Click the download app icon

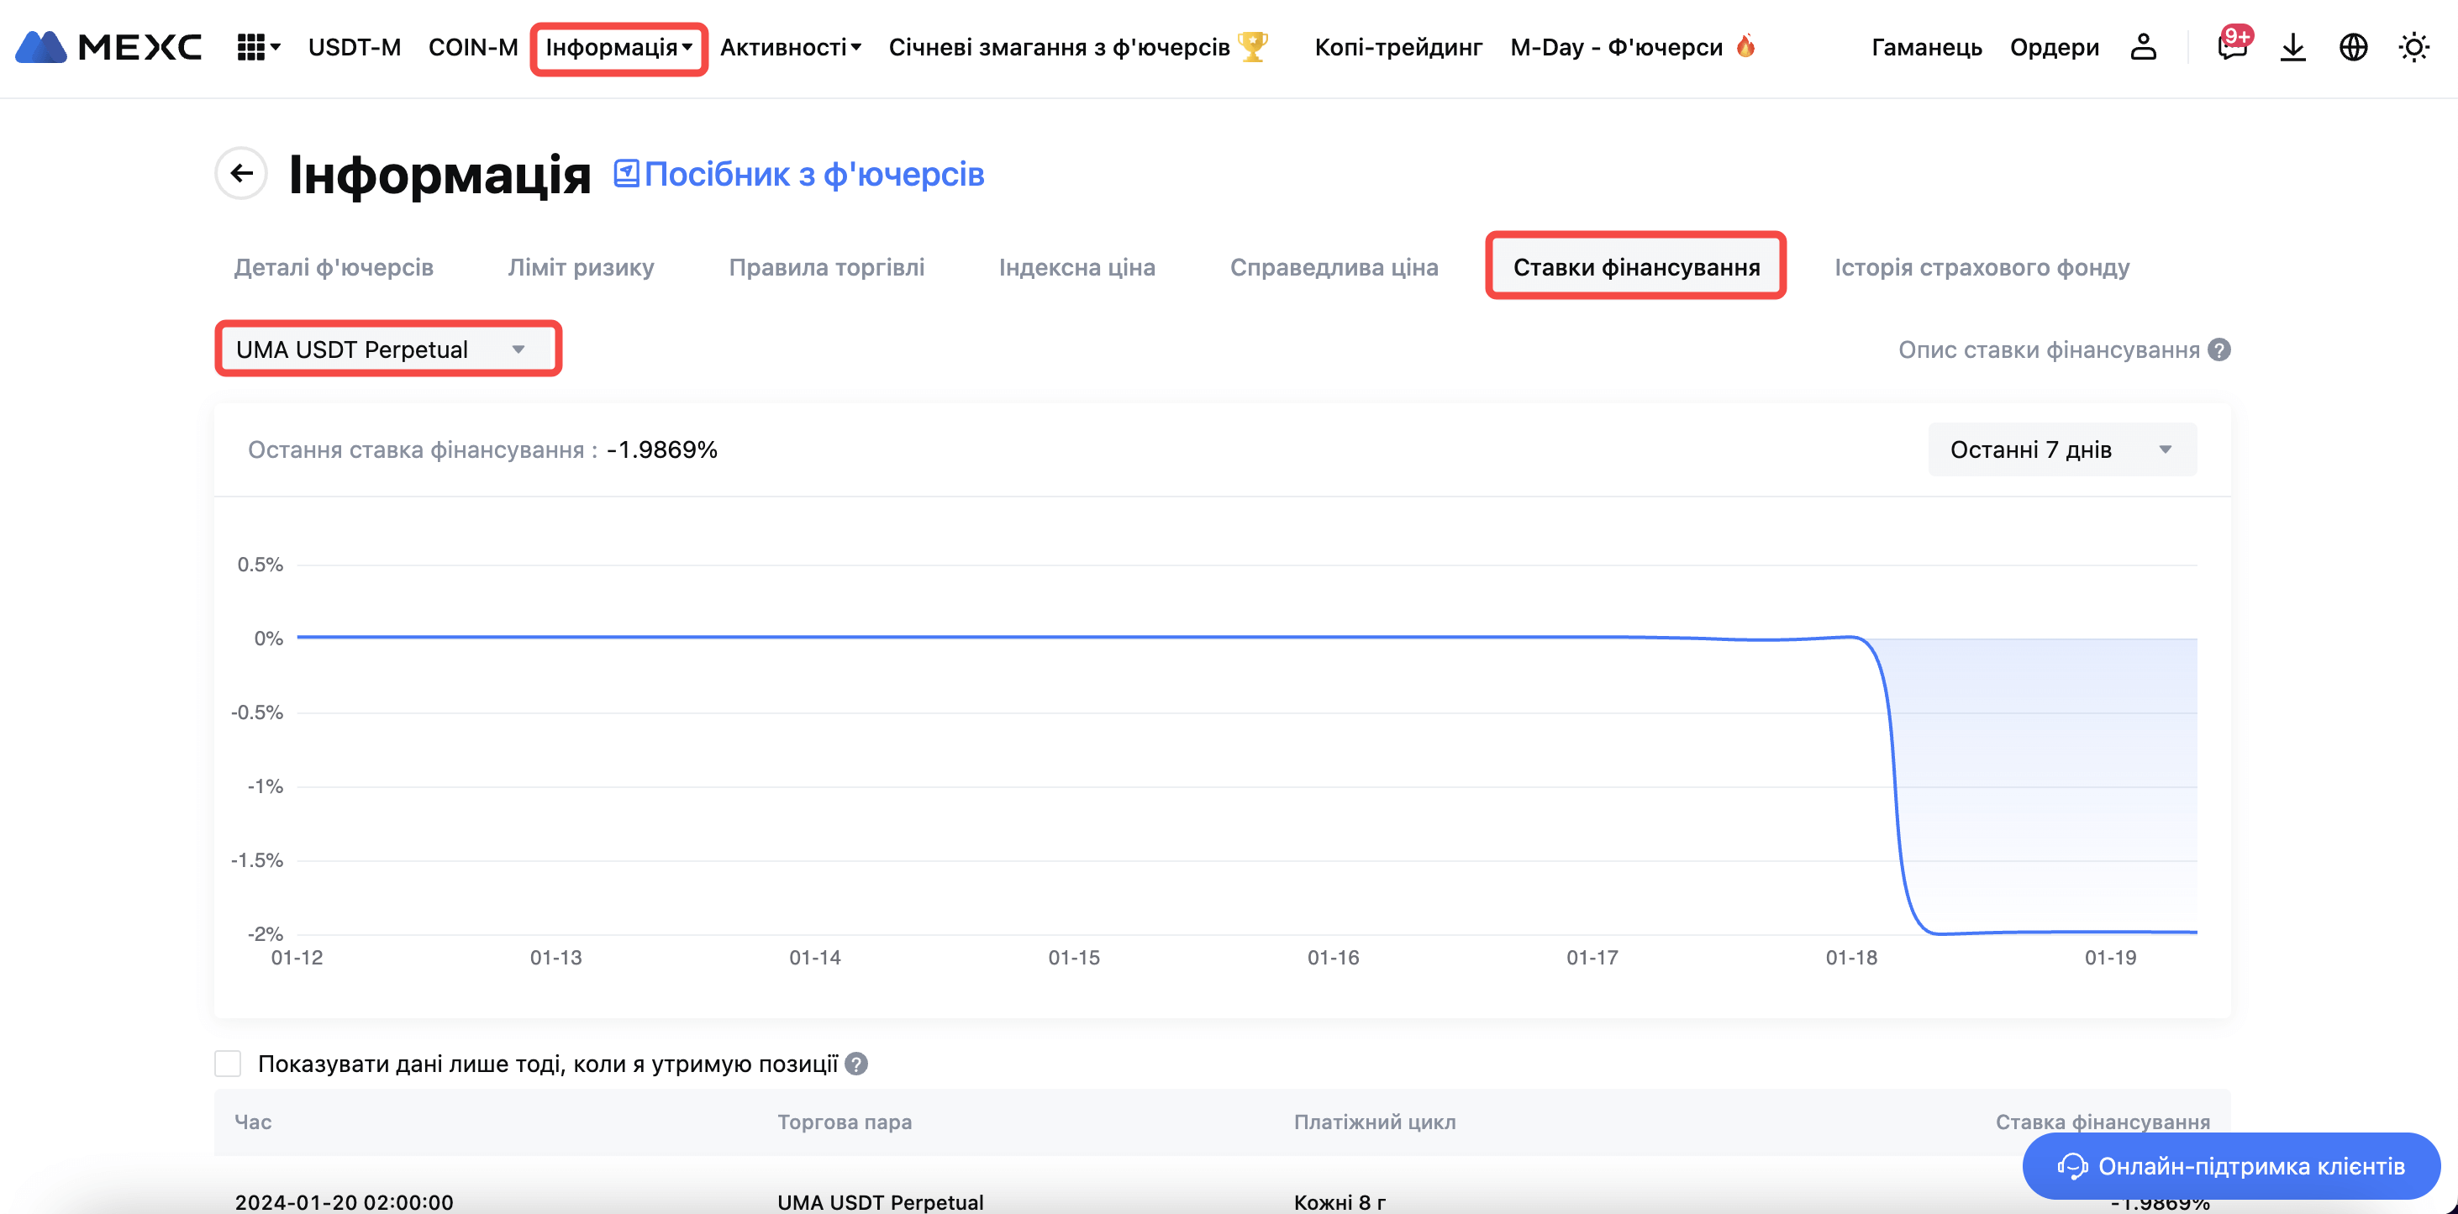(x=2292, y=47)
